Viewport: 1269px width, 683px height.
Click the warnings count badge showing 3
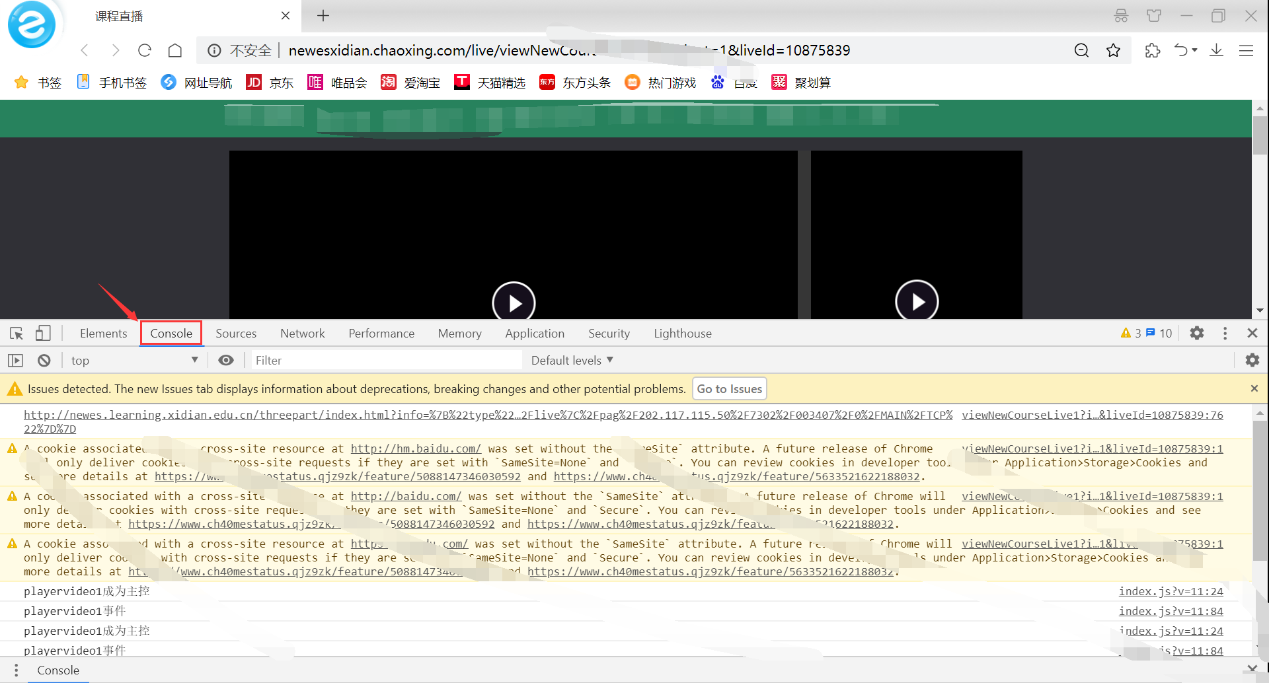coord(1131,334)
